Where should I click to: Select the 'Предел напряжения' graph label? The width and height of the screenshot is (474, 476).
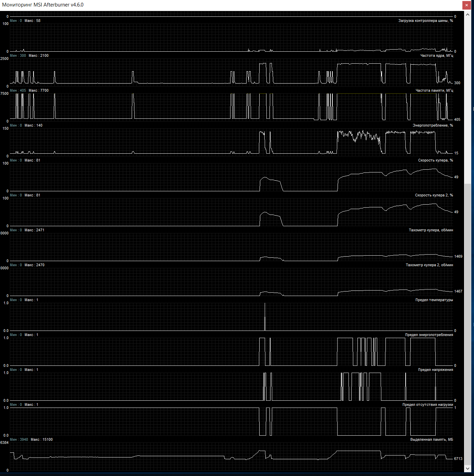[x=435, y=370]
